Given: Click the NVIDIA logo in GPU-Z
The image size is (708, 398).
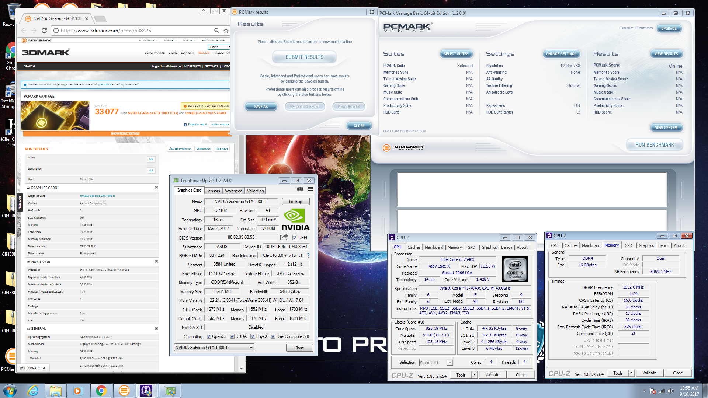Looking at the screenshot, I should (x=295, y=220).
